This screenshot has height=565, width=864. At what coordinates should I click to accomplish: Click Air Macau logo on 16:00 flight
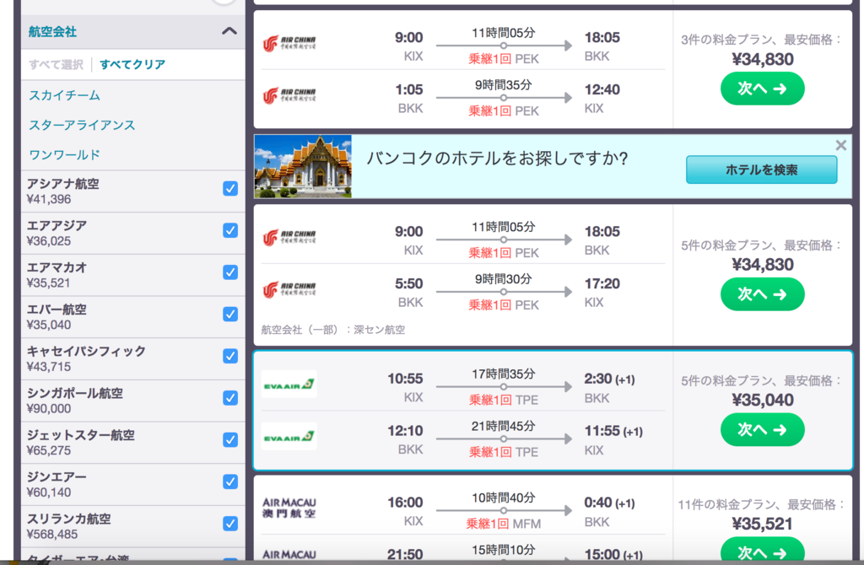[x=289, y=508]
